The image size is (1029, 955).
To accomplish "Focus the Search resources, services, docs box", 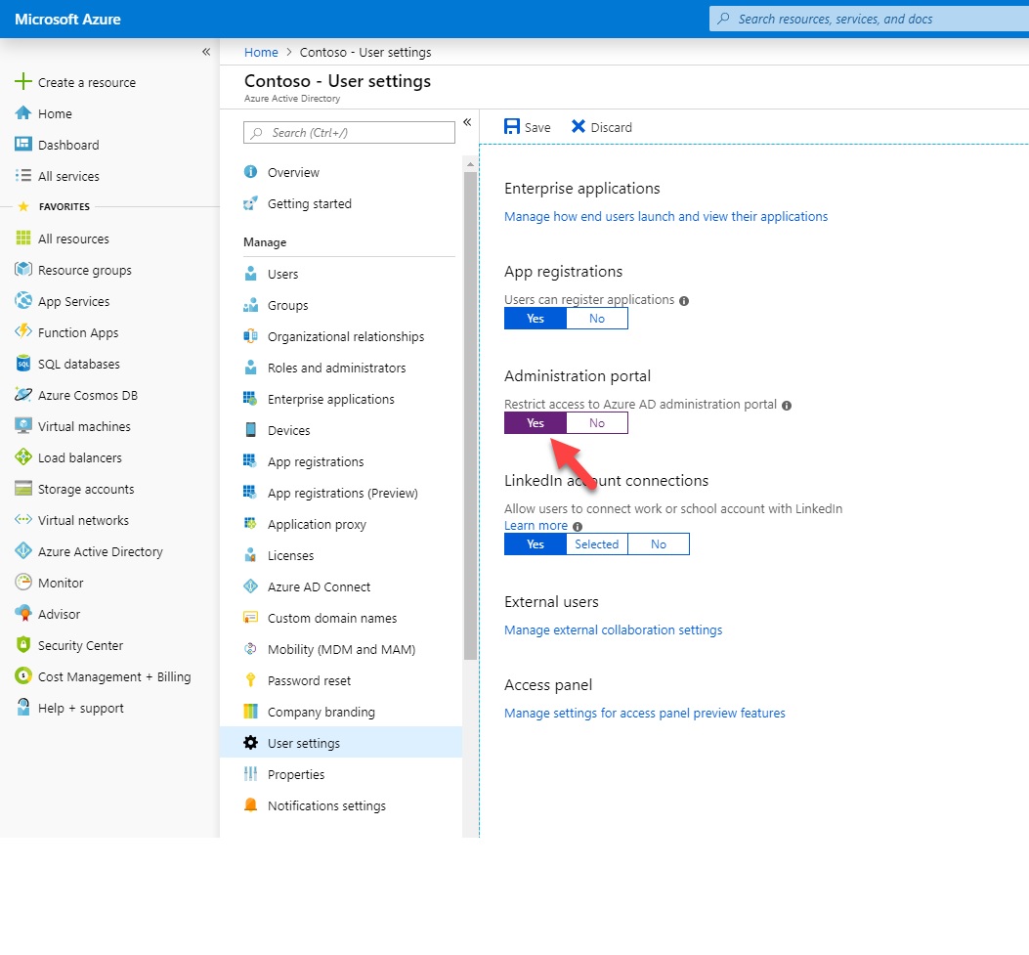I will [x=869, y=19].
